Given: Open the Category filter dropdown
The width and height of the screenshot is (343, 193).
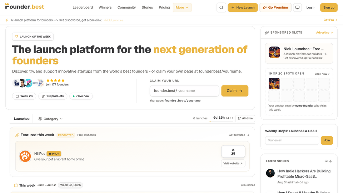Looking at the screenshot, I should pyautogui.click(x=50, y=119).
